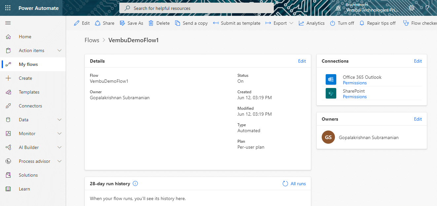Click the Create plus icon
Image resolution: width=437 pixels, height=206 pixels.
[x=9, y=78]
